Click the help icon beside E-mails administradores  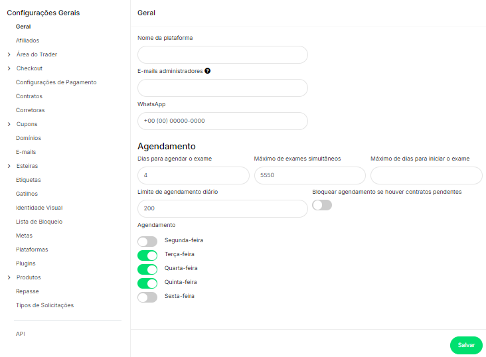(208, 71)
